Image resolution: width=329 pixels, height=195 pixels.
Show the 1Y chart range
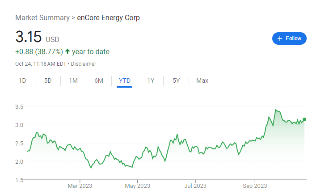click(151, 81)
